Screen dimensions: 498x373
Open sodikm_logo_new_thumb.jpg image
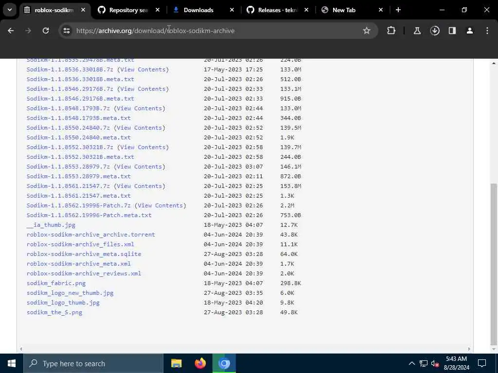click(70, 293)
